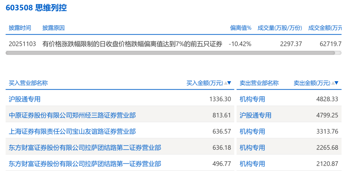The height and width of the screenshot is (174, 350).
Task: Open 沪股通专用 in the sell-side list
Action: point(255,115)
